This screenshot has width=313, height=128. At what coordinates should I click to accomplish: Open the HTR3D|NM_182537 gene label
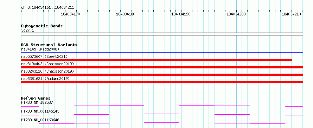pyautogui.click(x=37, y=102)
